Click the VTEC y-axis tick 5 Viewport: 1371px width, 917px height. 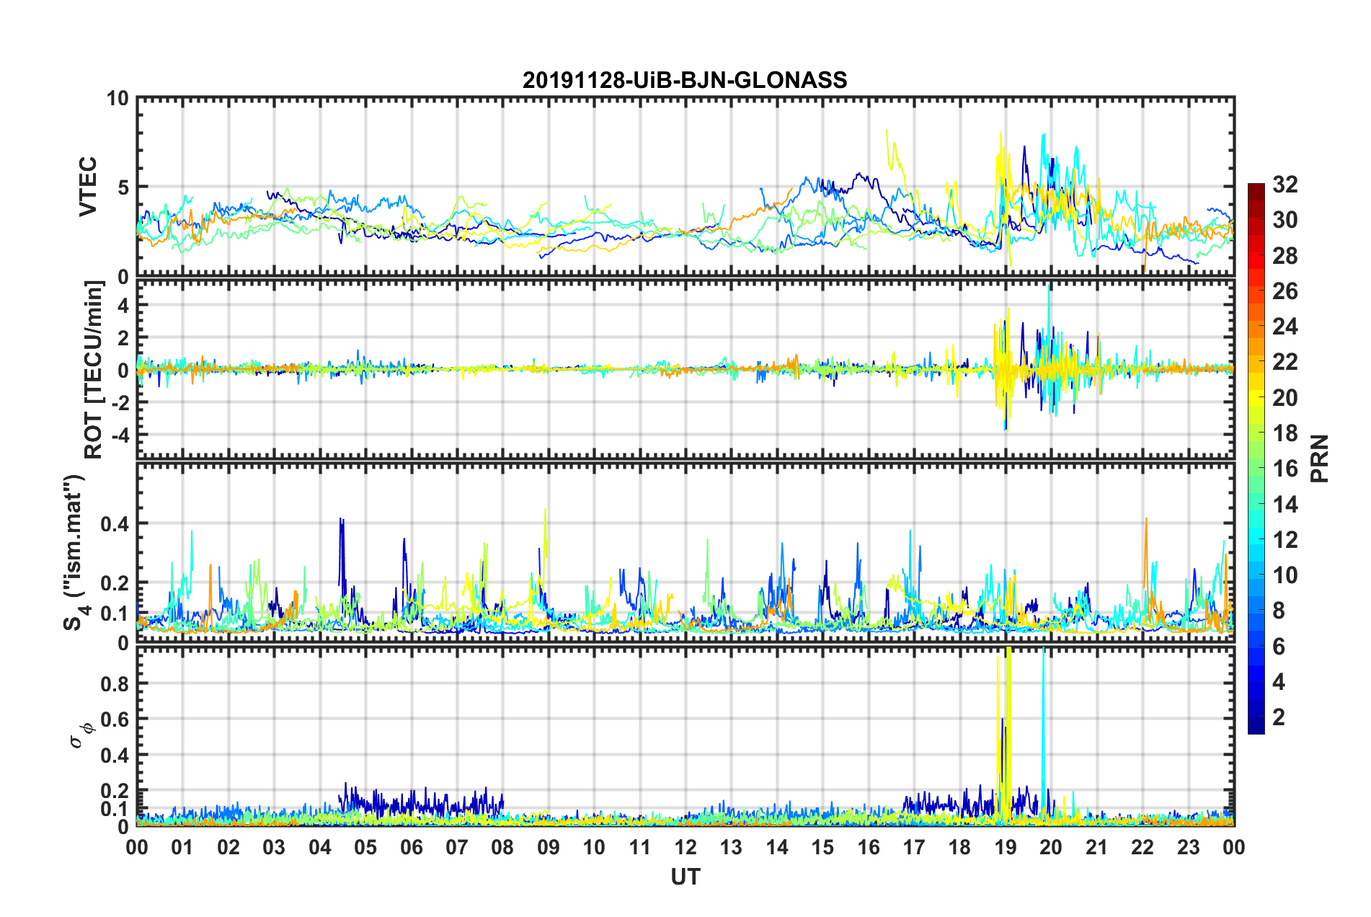click(123, 187)
